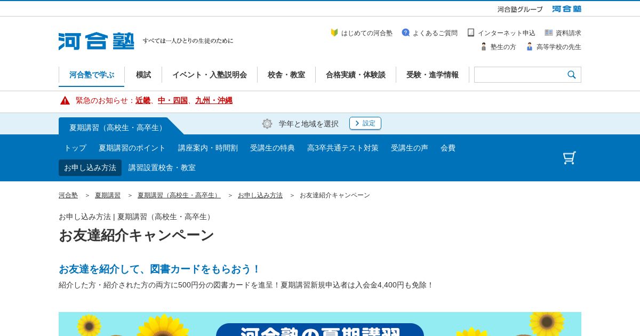Open 高等学校の先生 link

[559, 47]
